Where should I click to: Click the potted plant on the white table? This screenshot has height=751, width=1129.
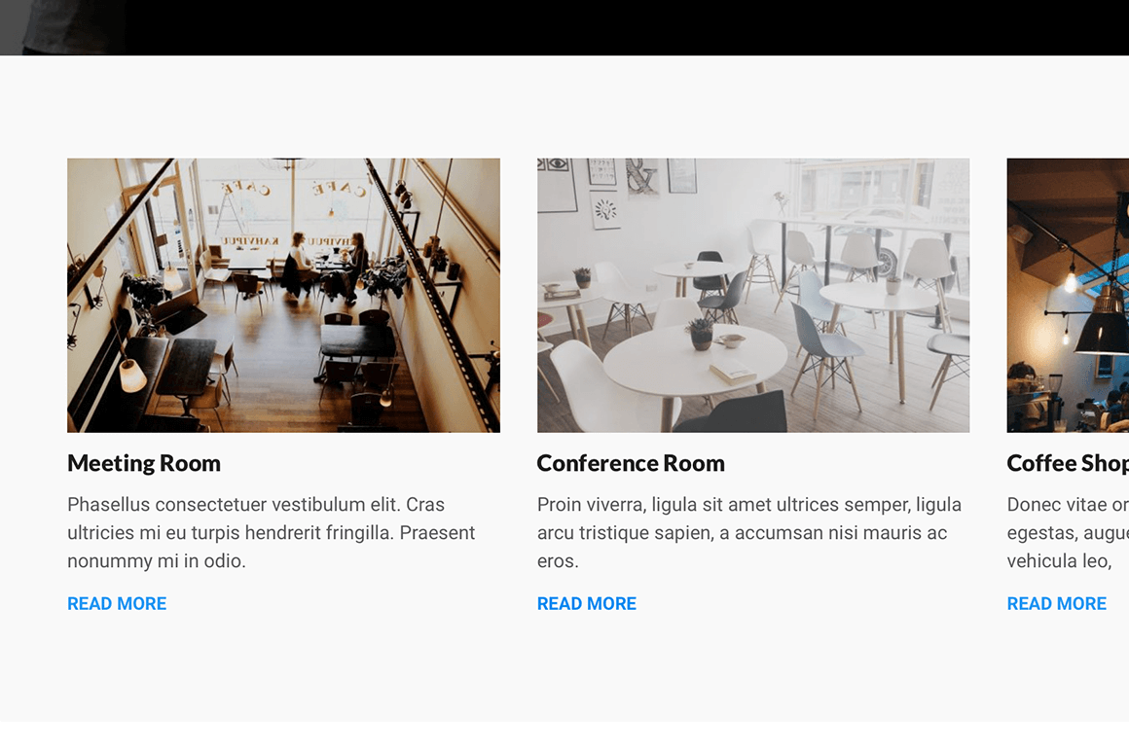(700, 334)
